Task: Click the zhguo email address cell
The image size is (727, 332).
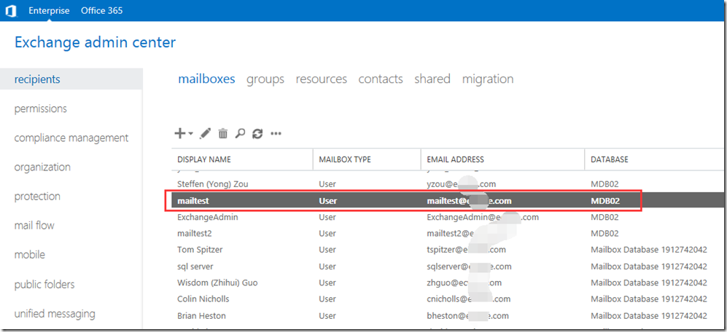Action: (464, 283)
